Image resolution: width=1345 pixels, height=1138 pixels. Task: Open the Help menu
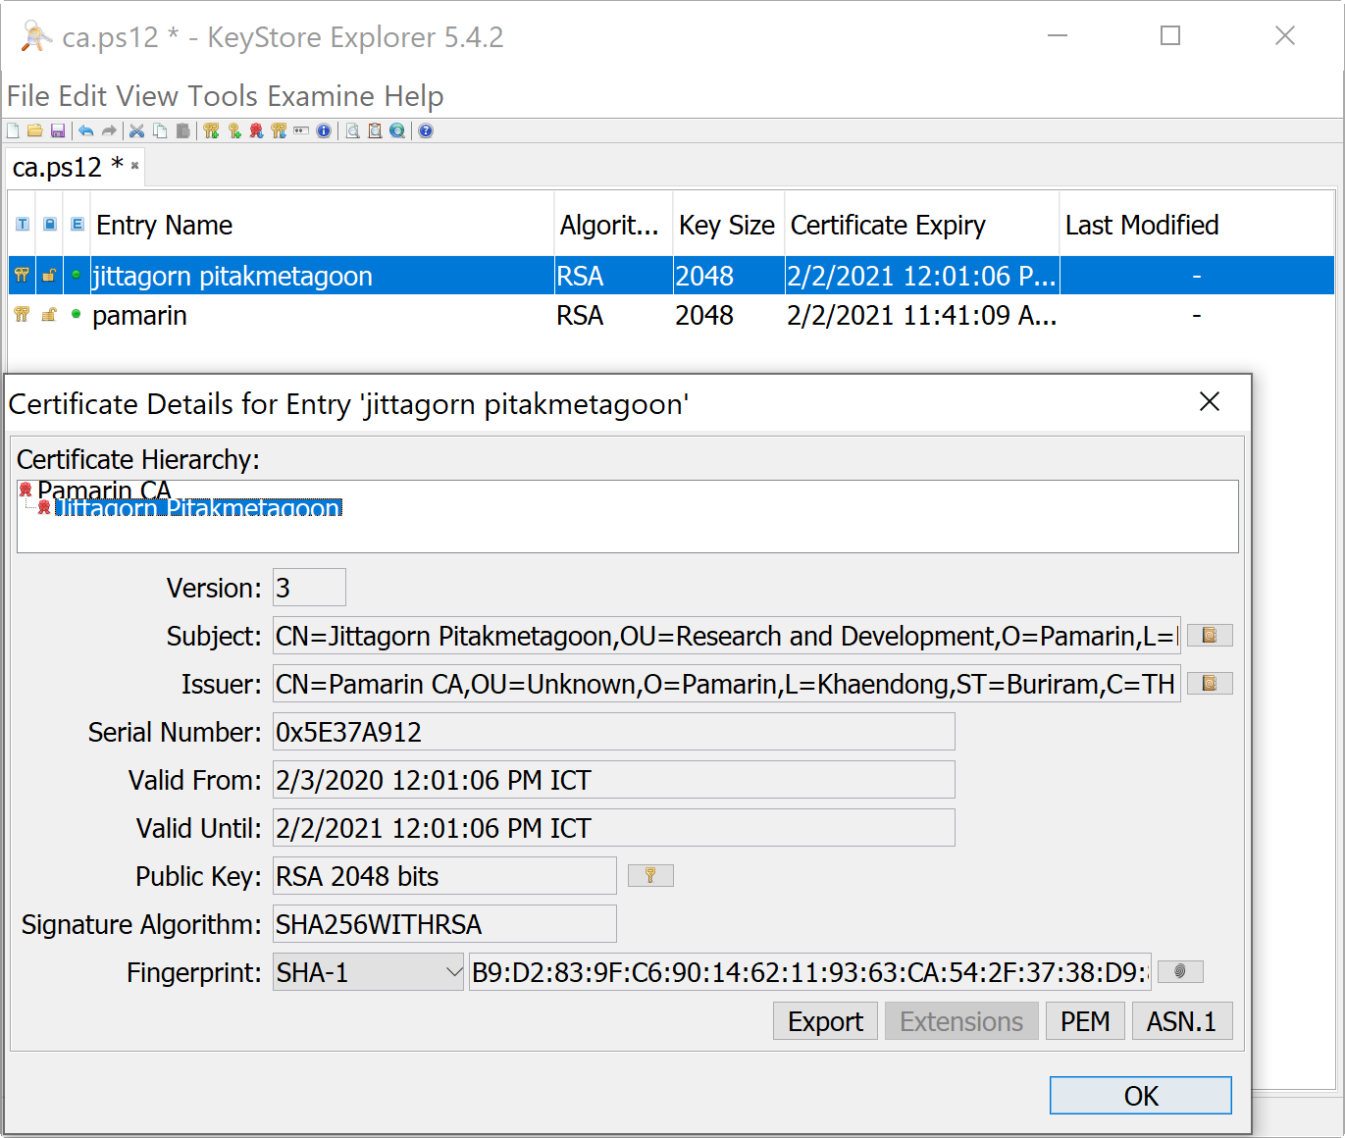(x=414, y=96)
